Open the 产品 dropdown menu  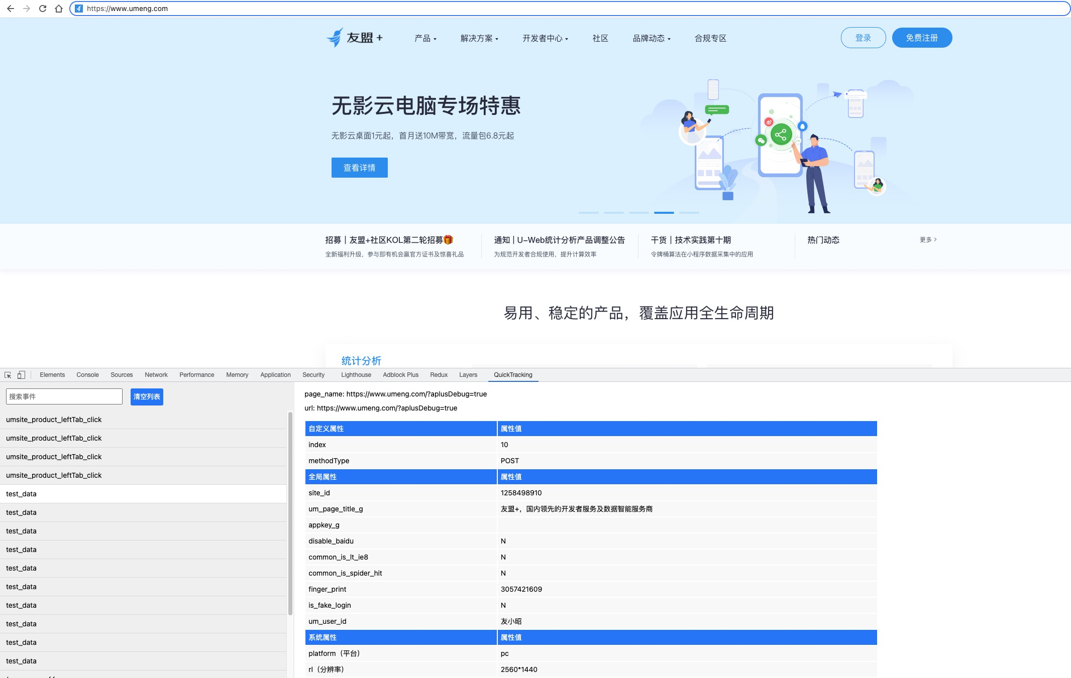pyautogui.click(x=425, y=38)
